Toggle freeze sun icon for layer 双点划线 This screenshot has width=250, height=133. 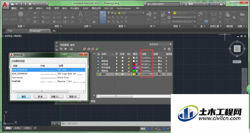(x=122, y=68)
